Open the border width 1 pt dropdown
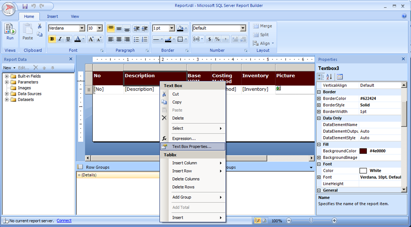The height and width of the screenshot is (227, 411). tap(172, 28)
